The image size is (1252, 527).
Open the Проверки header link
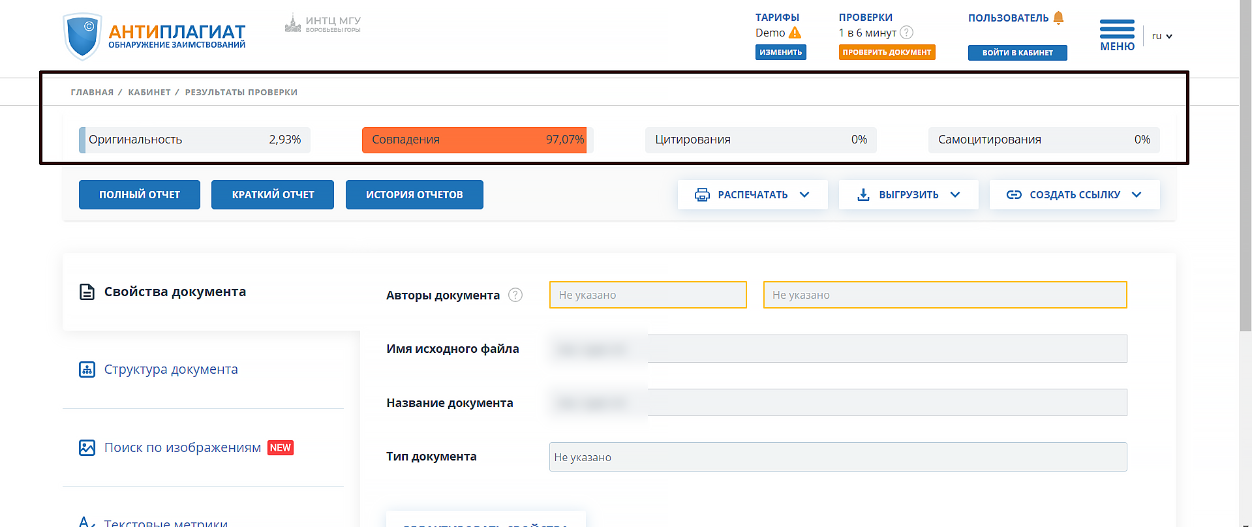coord(866,18)
